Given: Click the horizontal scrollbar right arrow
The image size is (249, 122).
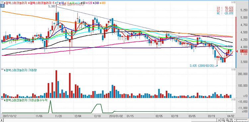Looking at the screenshot, I should pyautogui.click(x=219, y=120).
